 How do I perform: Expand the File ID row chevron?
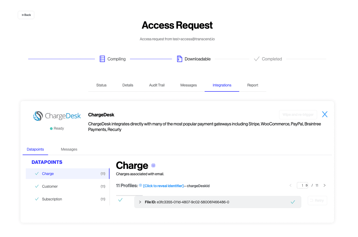pyautogui.click(x=140, y=202)
